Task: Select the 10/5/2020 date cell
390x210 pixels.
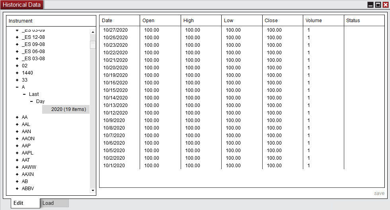Action: tap(114, 151)
